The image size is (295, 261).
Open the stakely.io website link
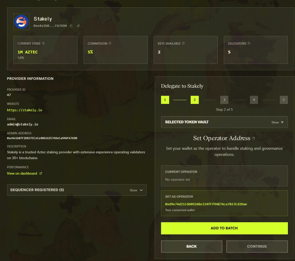[x=24, y=110]
